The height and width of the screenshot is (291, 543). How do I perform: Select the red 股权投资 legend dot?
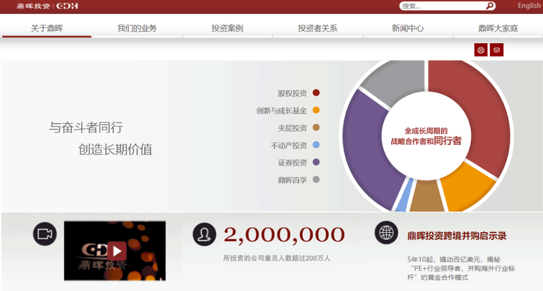[316, 92]
